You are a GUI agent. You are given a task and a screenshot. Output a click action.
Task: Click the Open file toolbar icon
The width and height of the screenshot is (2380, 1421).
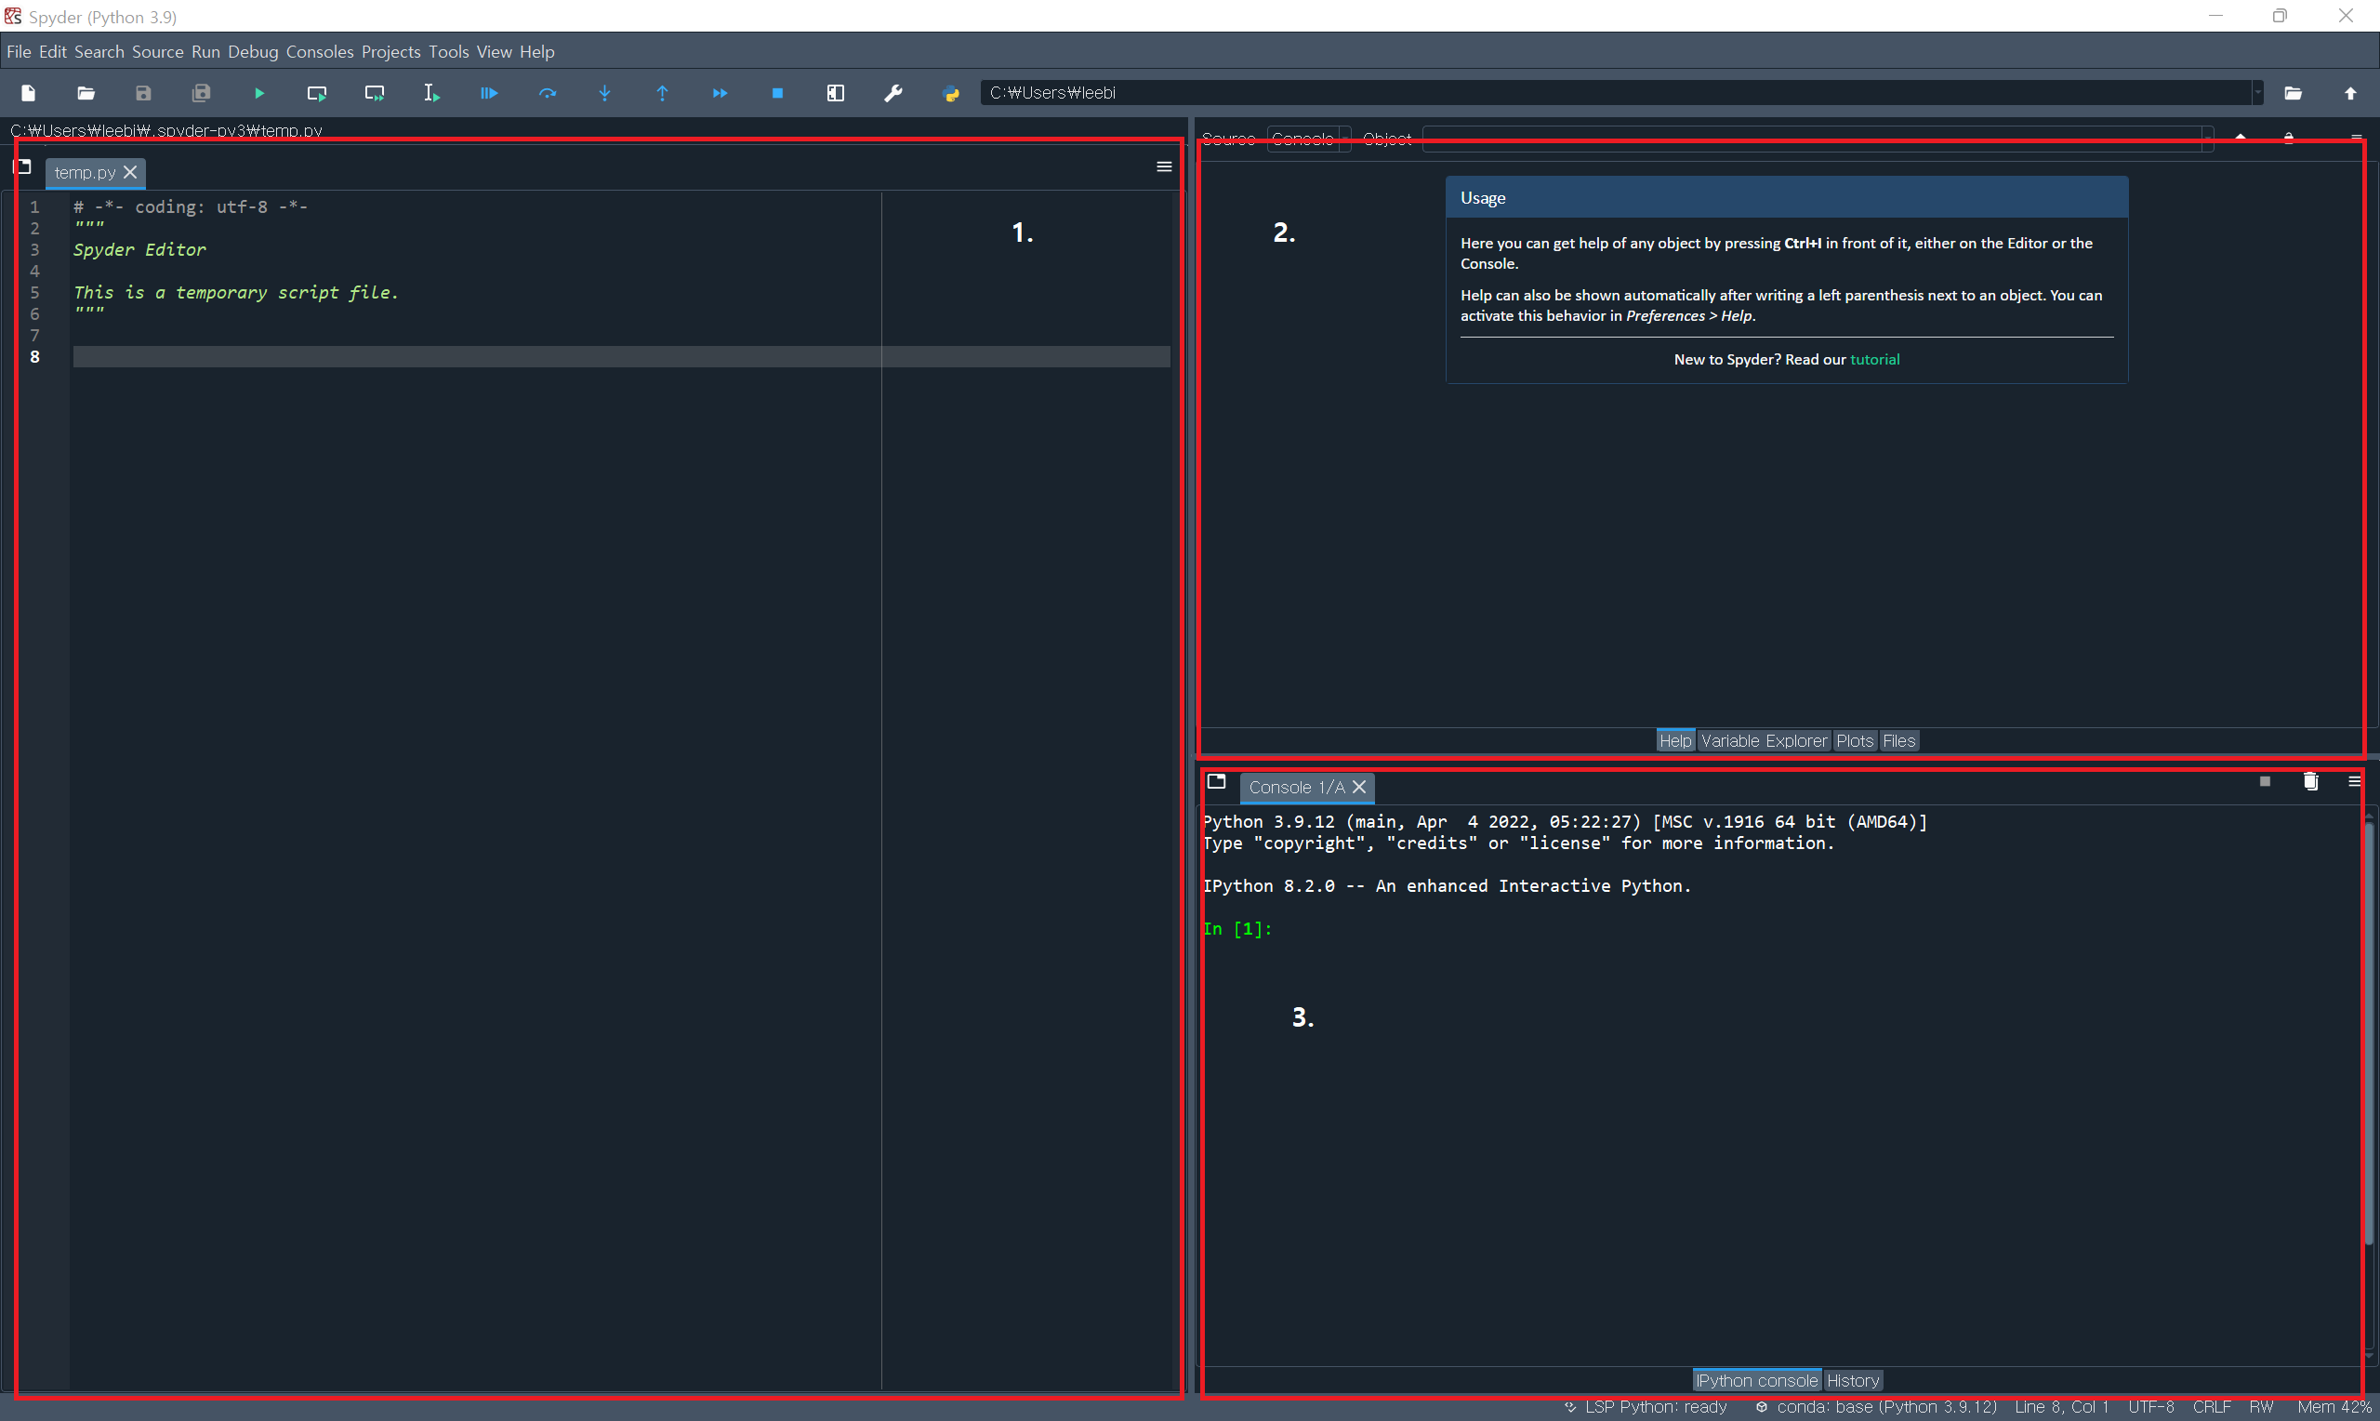click(86, 93)
